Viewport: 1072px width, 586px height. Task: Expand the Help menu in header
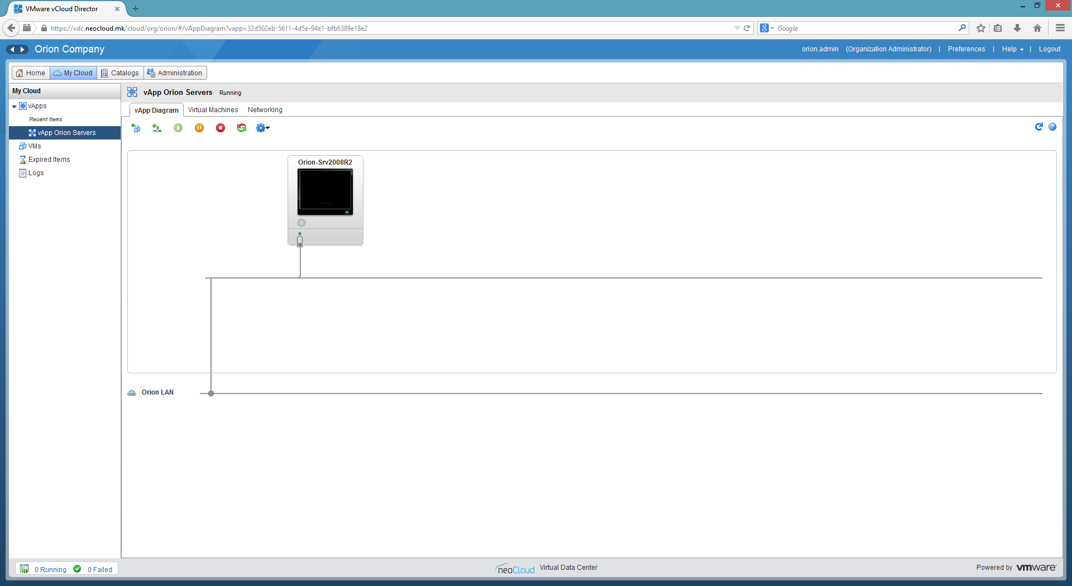[1012, 49]
